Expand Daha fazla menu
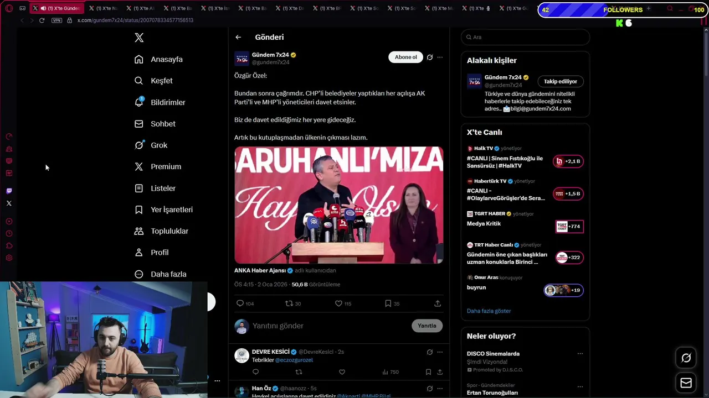 coord(160,274)
